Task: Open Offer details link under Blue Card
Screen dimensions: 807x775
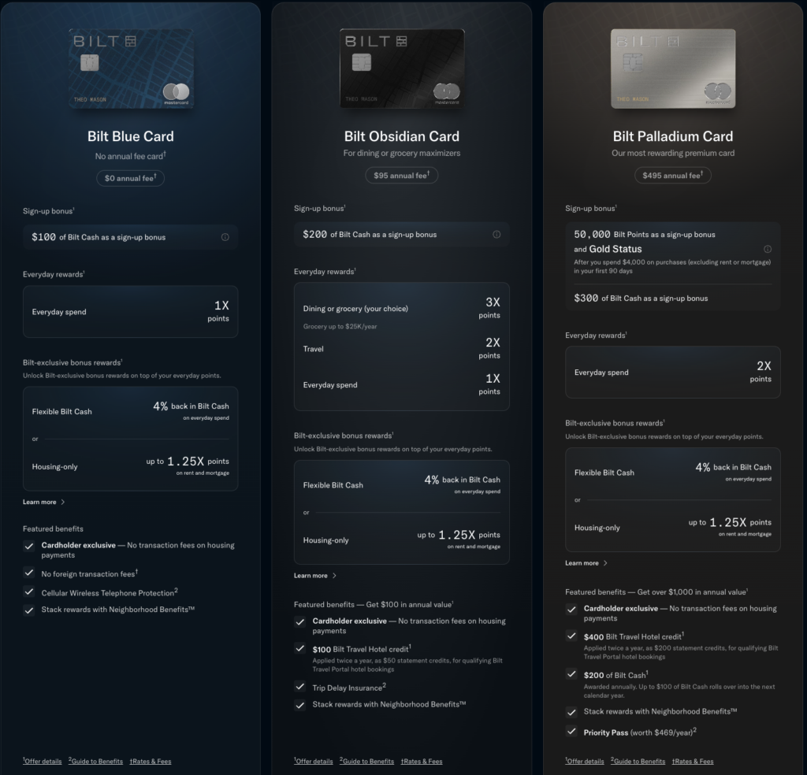Action: click(x=43, y=761)
